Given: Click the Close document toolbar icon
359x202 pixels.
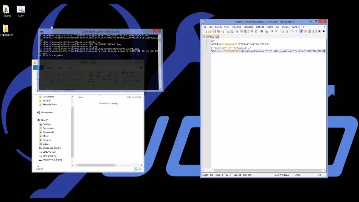Looking at the screenshot, I should click(223, 31).
